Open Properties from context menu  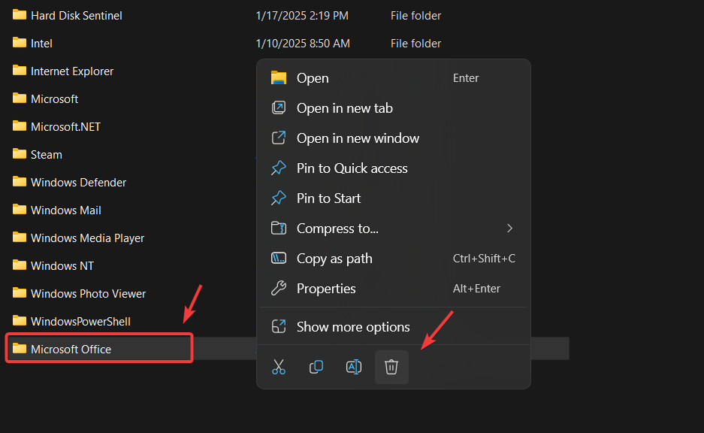coord(326,289)
